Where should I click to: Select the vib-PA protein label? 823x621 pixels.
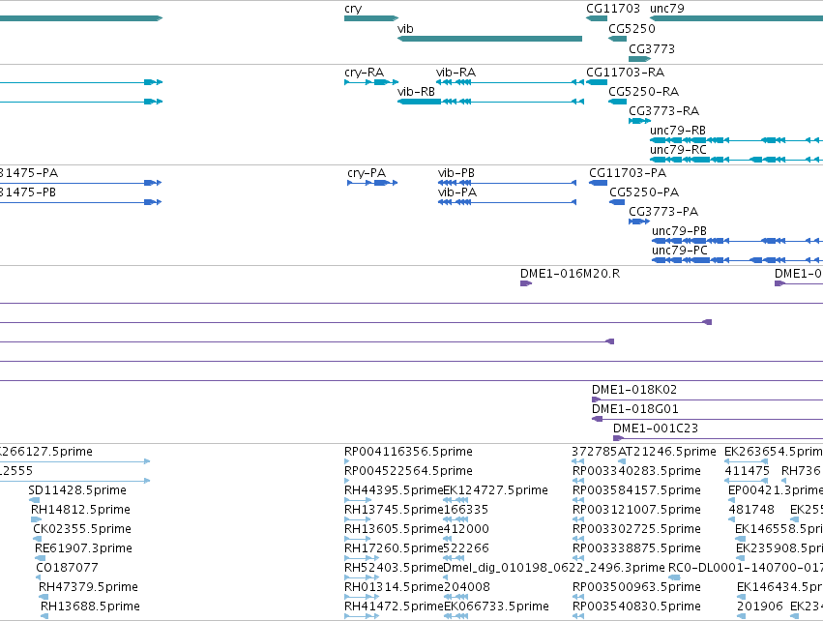click(x=457, y=192)
